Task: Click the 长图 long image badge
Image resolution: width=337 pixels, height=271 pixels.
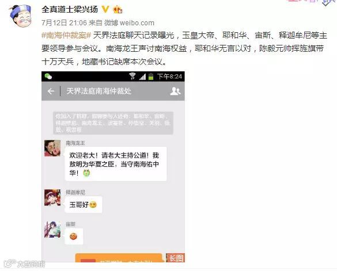Action: [176, 258]
